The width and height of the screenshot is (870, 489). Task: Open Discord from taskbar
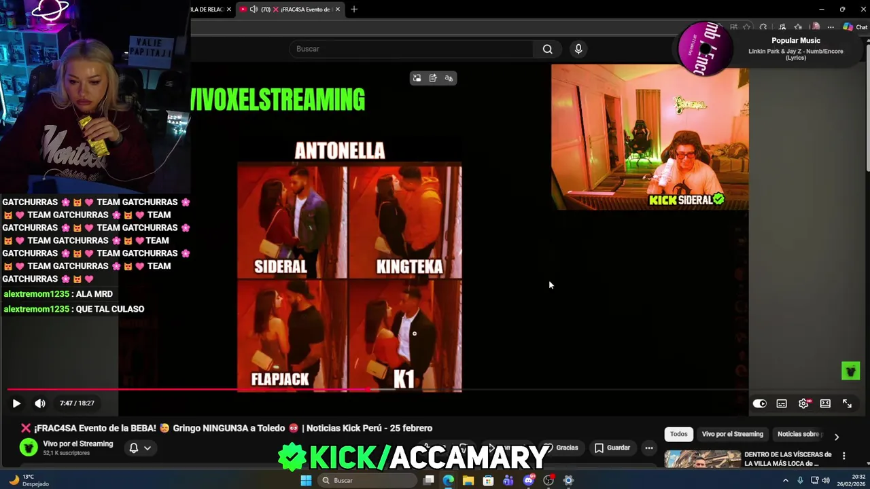tap(529, 480)
